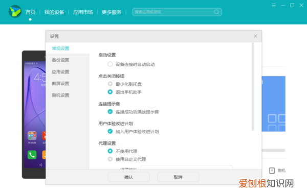Image resolution: width=307 pixels, height=193 pixels.
Task: Click the 刷机 icon in main window
Action: 272,171
